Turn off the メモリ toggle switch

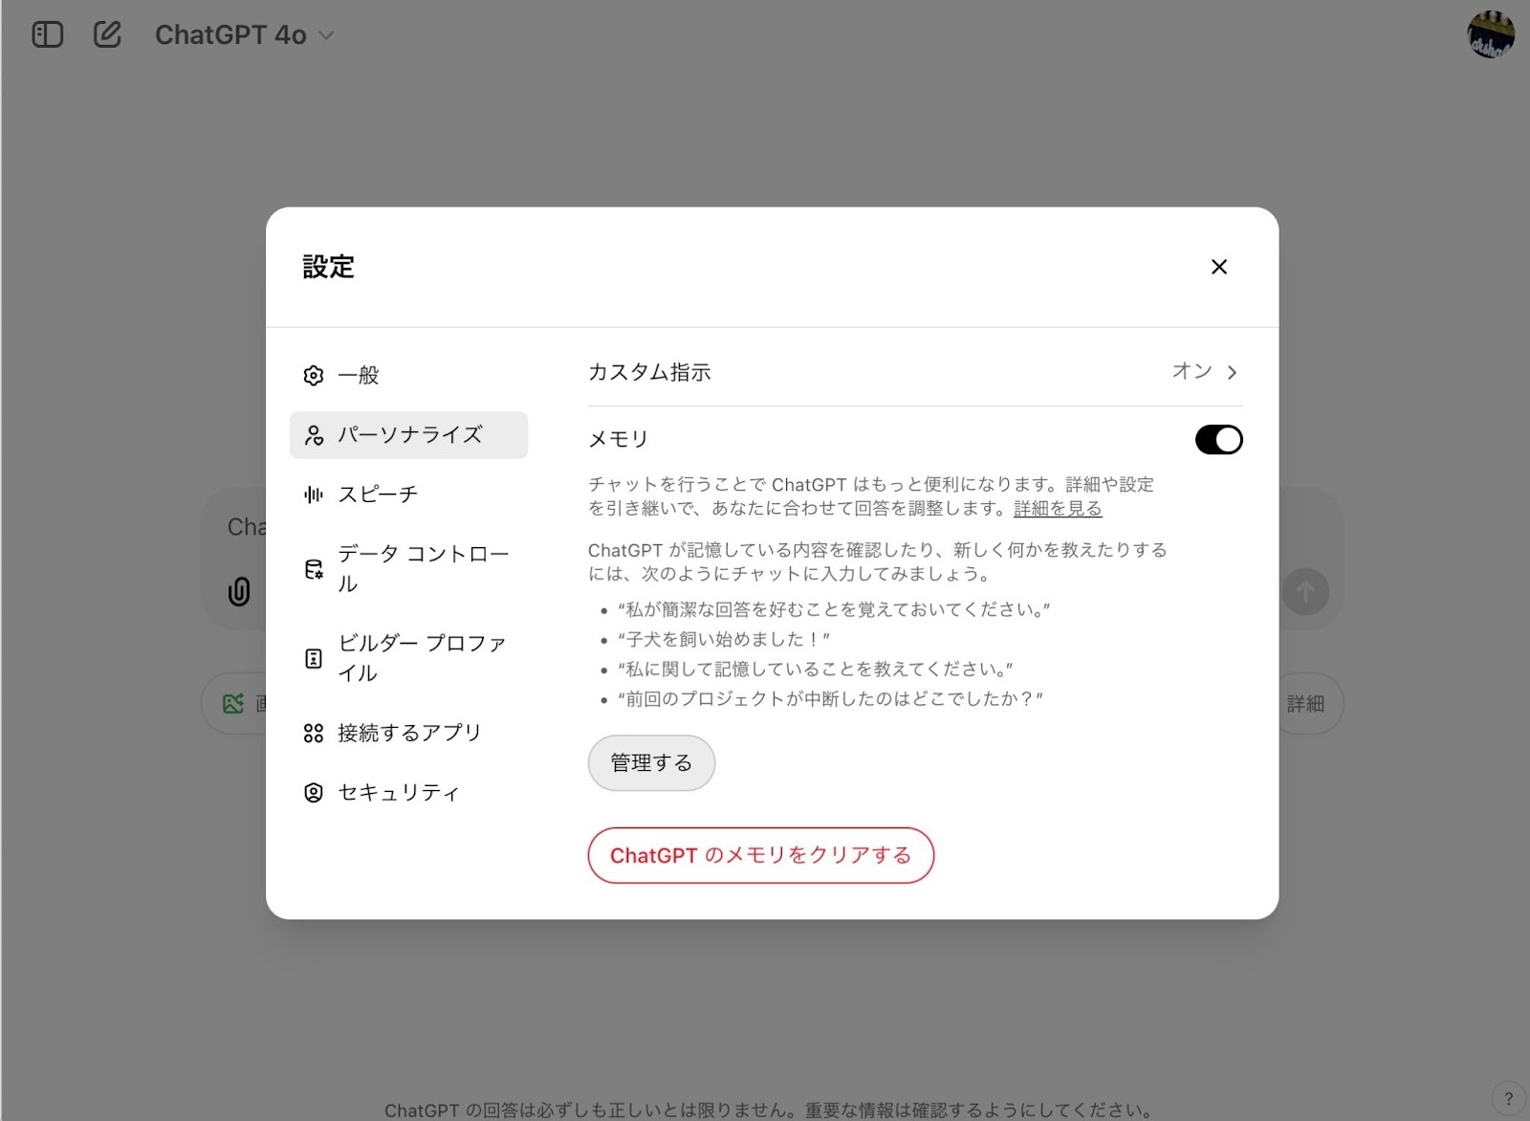click(1218, 440)
